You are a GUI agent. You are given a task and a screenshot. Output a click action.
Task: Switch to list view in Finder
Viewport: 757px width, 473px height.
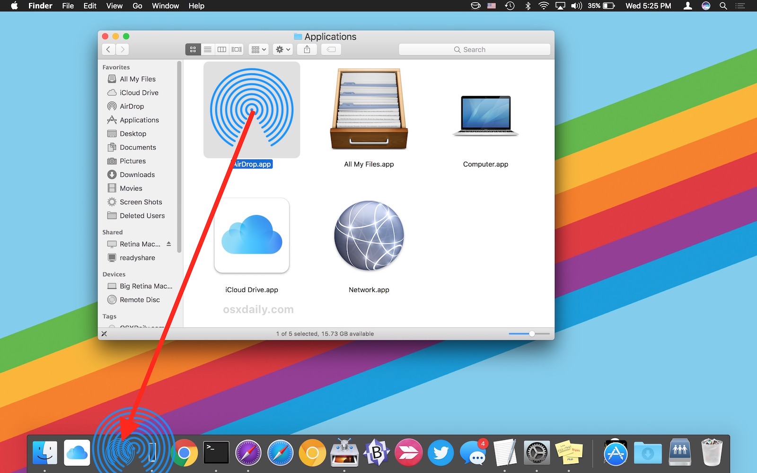[207, 49]
